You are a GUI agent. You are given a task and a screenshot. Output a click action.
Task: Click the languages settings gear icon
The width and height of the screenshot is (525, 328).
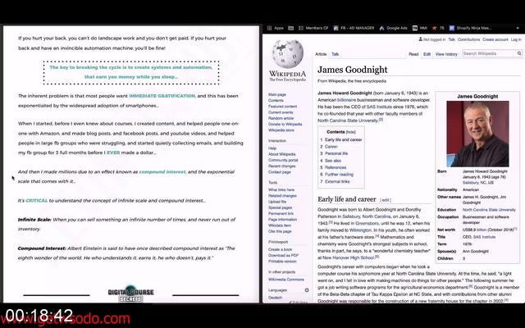tap(307, 290)
